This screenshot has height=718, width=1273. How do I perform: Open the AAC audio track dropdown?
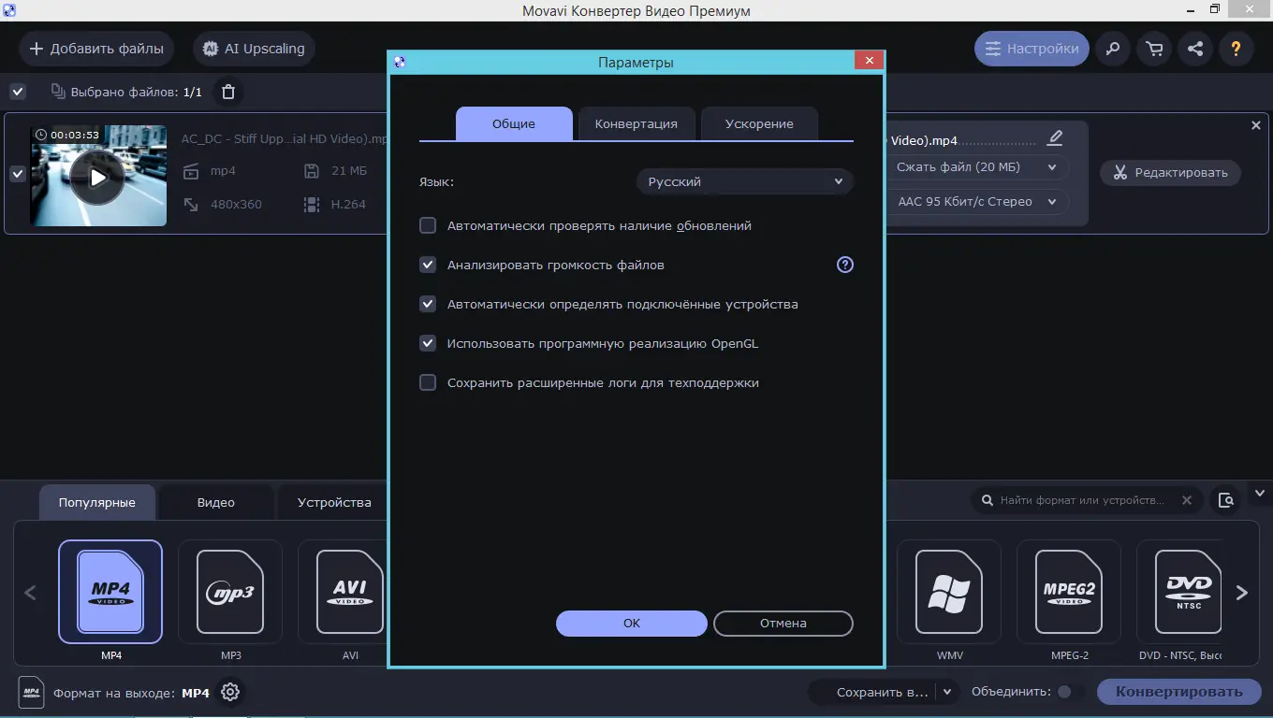[x=977, y=201]
